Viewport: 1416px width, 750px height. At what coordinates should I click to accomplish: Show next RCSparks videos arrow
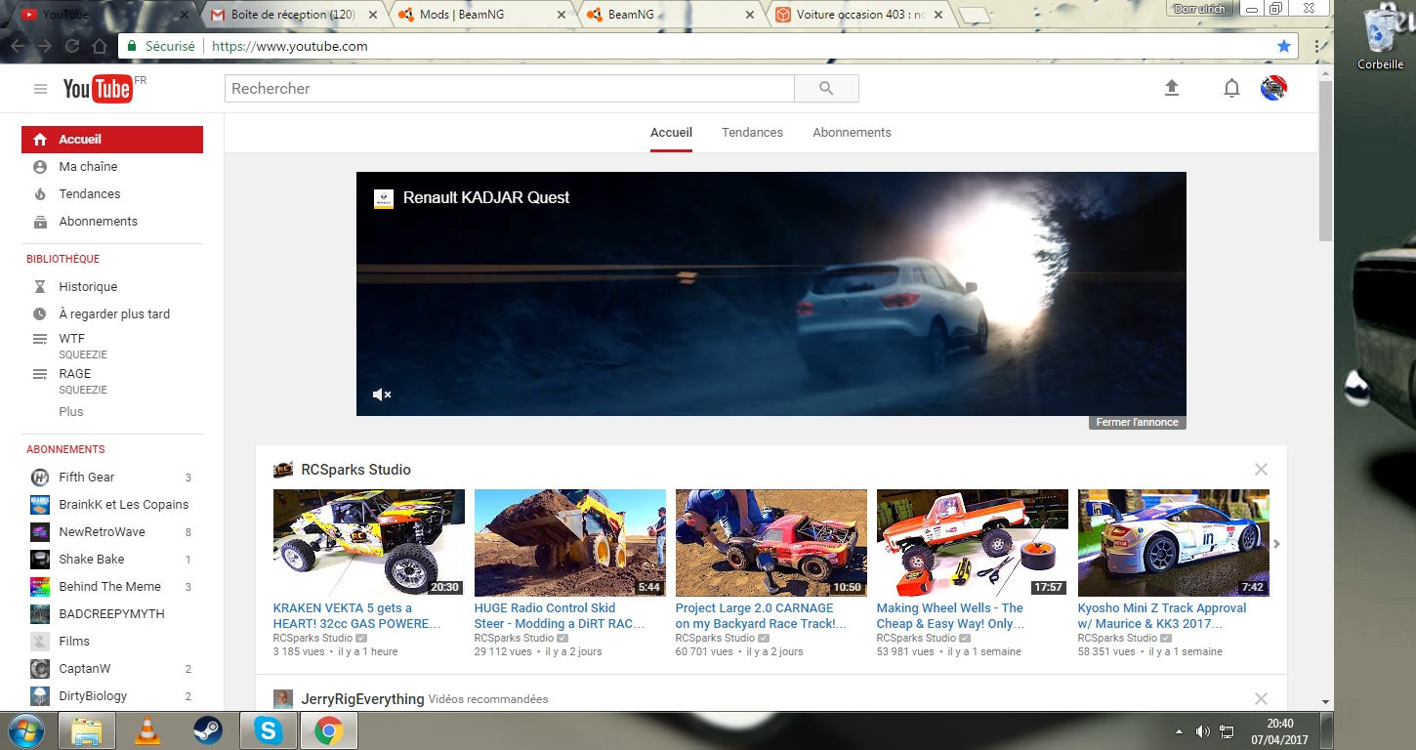tap(1276, 544)
